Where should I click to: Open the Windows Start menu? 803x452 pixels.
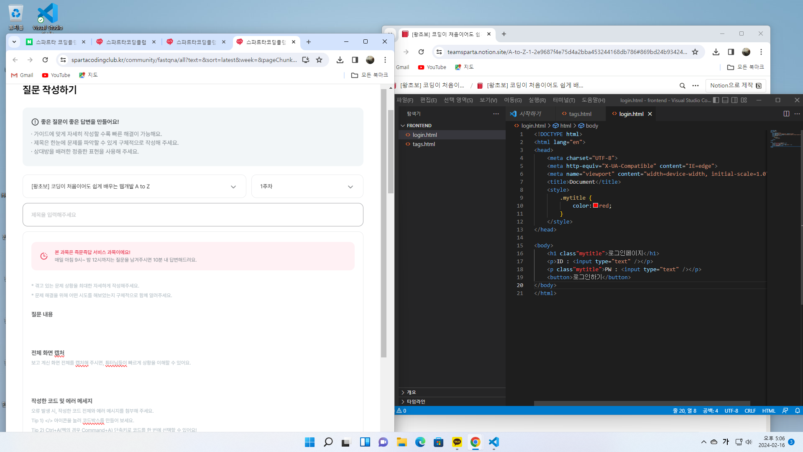click(x=309, y=442)
